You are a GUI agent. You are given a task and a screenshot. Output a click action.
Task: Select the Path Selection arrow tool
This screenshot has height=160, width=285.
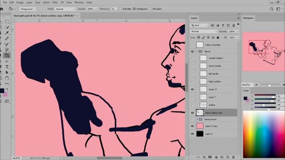pos(7,72)
